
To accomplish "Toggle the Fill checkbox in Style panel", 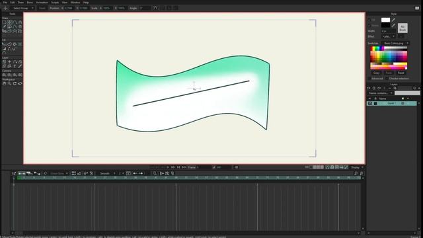I will click(x=369, y=20).
